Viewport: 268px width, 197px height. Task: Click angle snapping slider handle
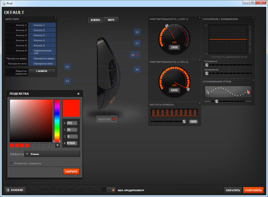pyautogui.click(x=216, y=101)
